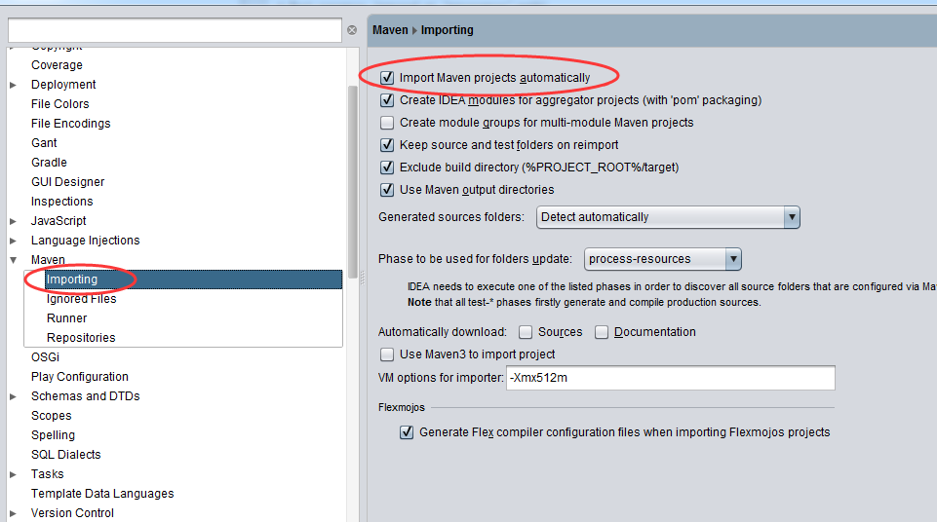This screenshot has width=937, height=522.
Task: Click the settings tree vertical scrollbar
Action: (x=353, y=182)
